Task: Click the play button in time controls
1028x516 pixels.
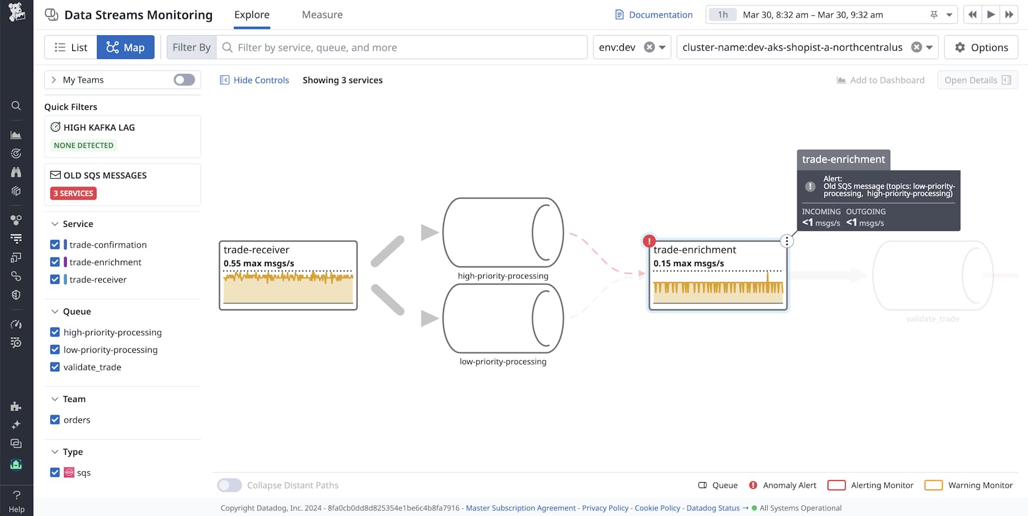Action: 990,15
